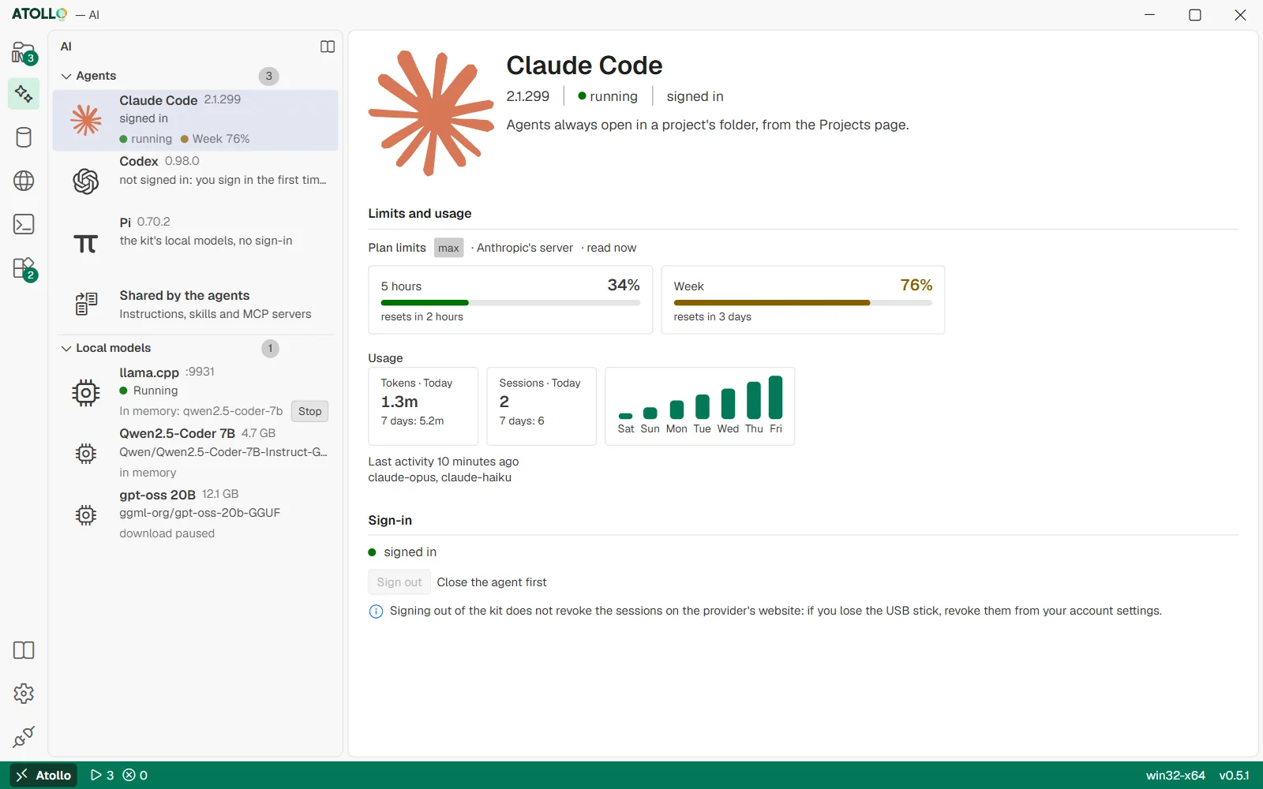Select the Pi 0.70.2 agent row
The height and width of the screenshot is (789, 1263).
(195, 241)
